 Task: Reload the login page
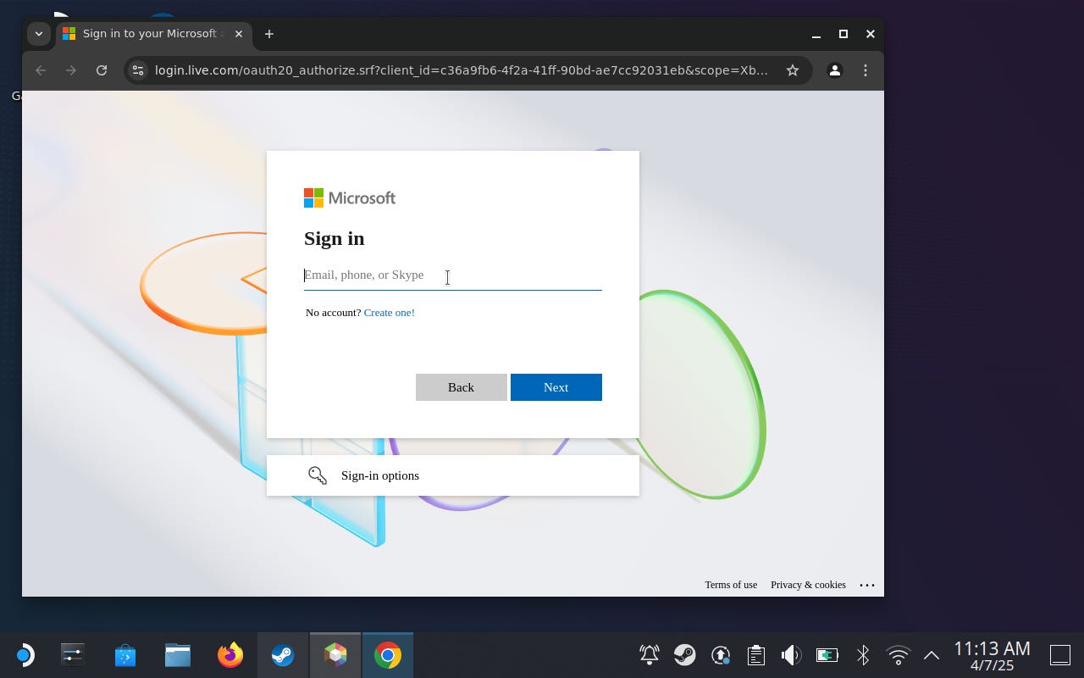tap(102, 70)
